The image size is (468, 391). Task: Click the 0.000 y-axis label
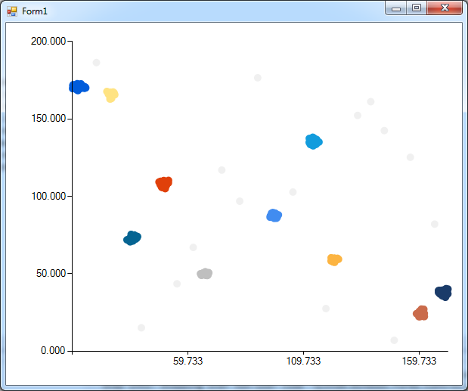[53, 350]
